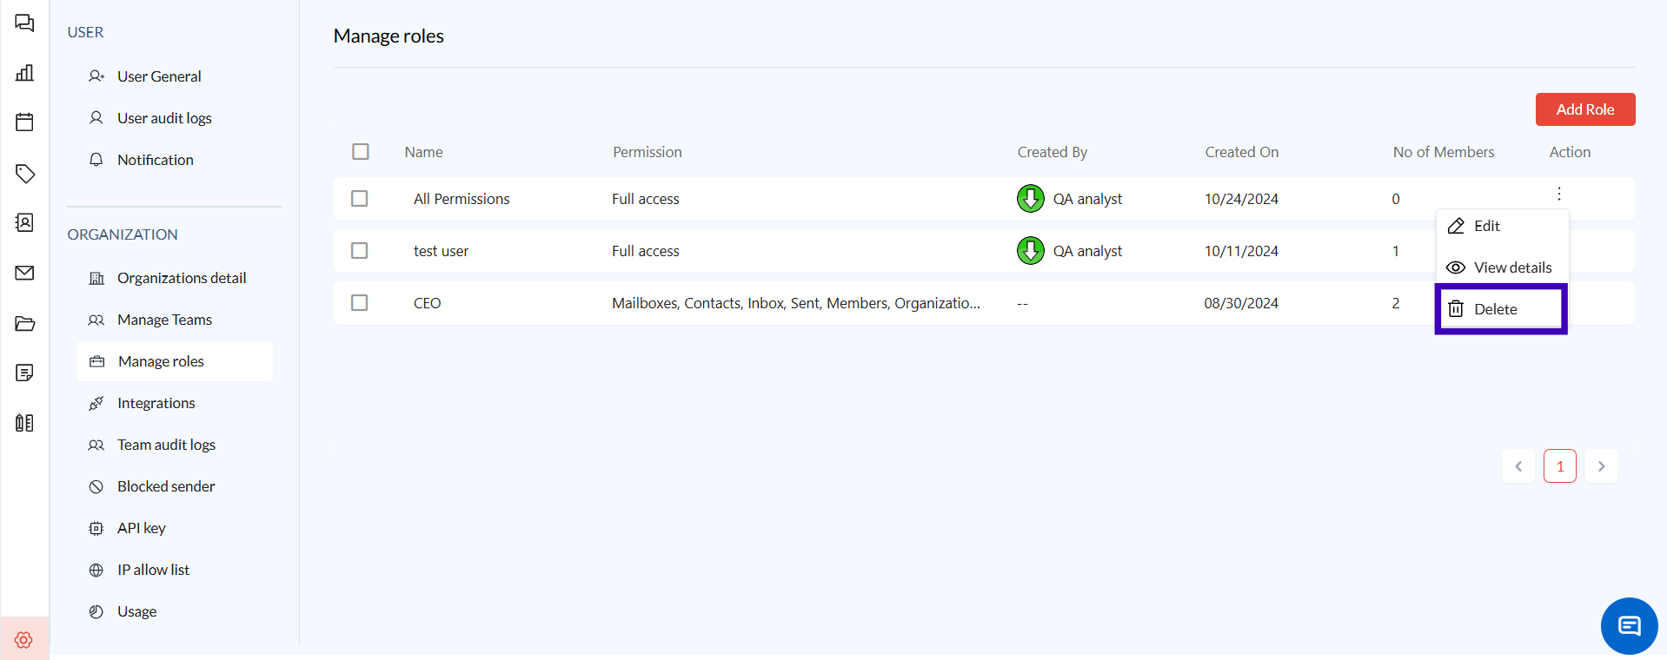Viewport: 1667px width, 660px height.
Task: Select the CEO role checkbox
Action: pos(360,303)
